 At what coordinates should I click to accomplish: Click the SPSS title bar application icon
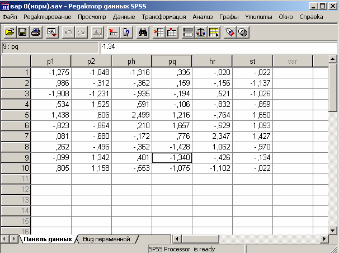pos(5,6)
